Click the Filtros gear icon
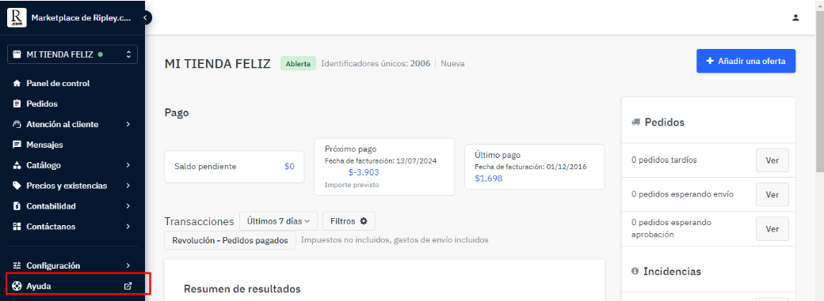 click(x=364, y=221)
